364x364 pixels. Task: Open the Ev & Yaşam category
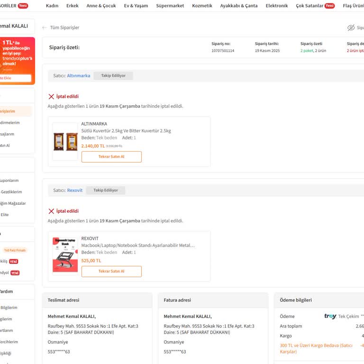point(136,6)
